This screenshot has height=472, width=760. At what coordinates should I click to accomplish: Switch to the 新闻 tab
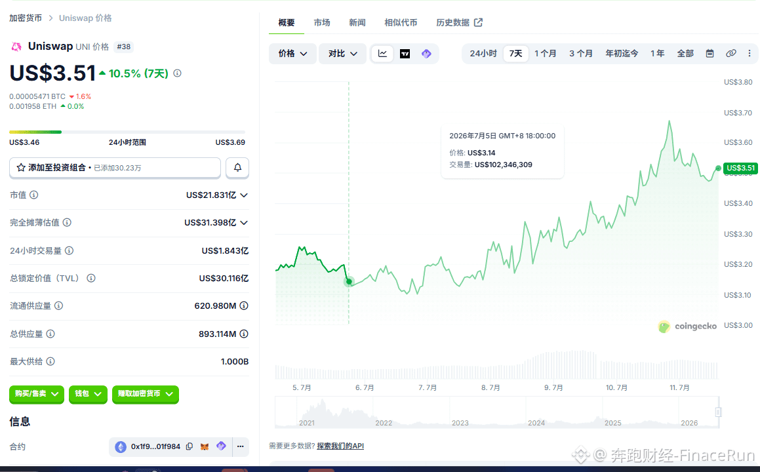point(357,22)
